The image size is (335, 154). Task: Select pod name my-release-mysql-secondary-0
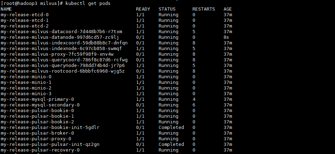[x=40, y=105]
